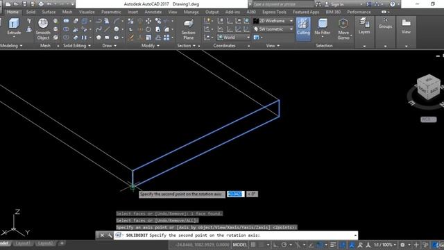This screenshot has height=250, width=444.
Task: Open command line customize wrench
Action: tap(110, 235)
